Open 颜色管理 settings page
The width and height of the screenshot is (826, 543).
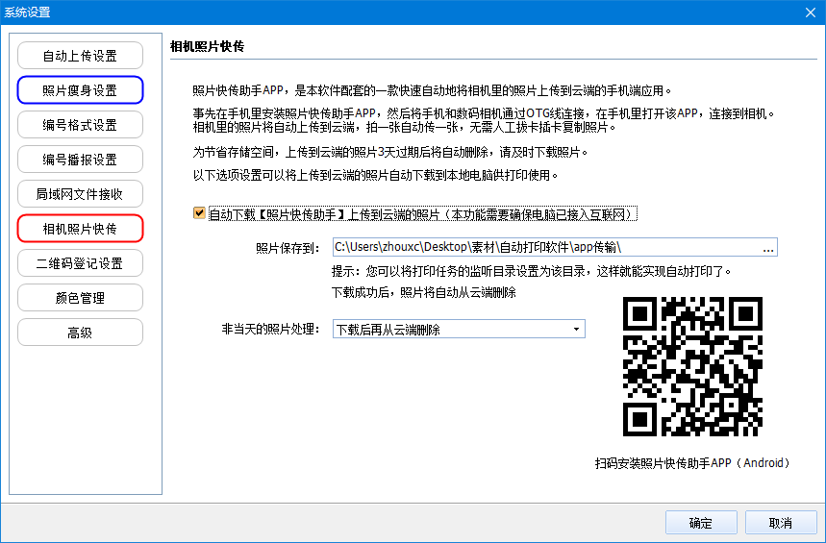80,298
